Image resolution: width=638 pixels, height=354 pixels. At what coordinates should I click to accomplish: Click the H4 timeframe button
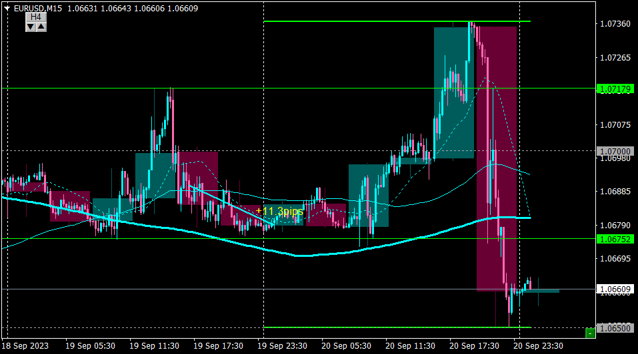[x=36, y=17]
